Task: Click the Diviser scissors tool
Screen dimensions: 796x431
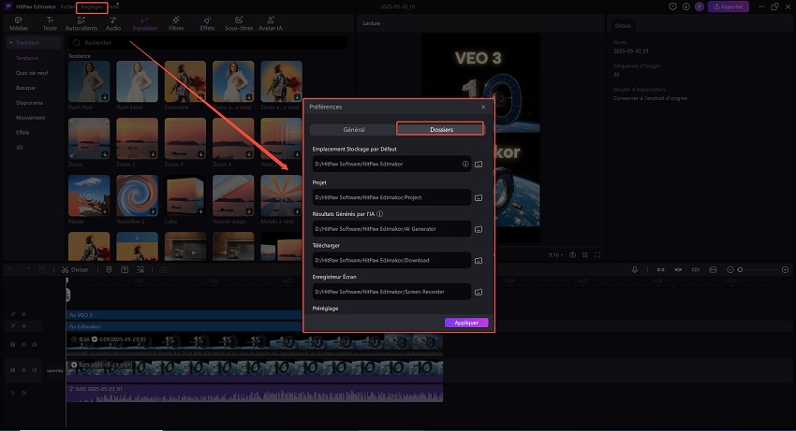Action: [75, 270]
